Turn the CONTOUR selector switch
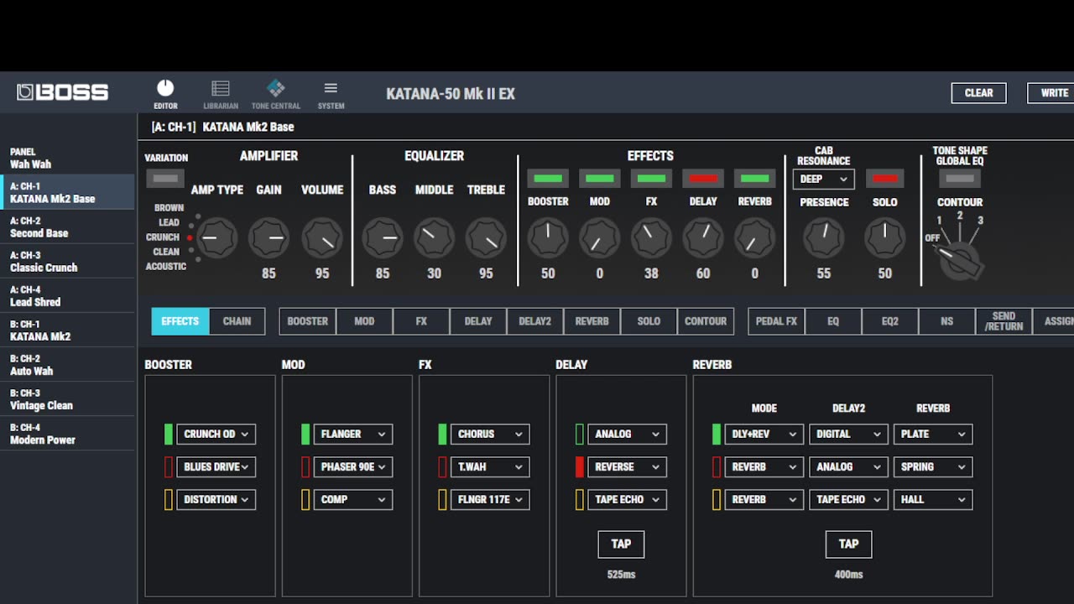1074x604 pixels. point(959,260)
